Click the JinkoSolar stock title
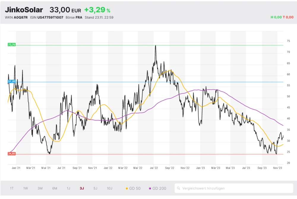Screen dimensions: 297x199 pyautogui.click(x=24, y=10)
